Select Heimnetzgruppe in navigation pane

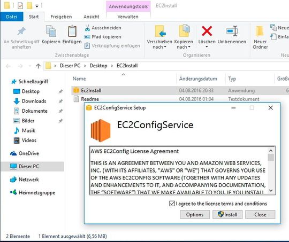point(37,192)
